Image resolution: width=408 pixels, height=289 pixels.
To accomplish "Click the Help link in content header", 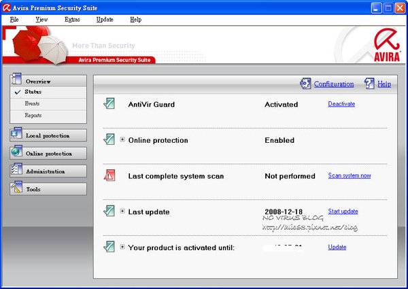I will pyautogui.click(x=384, y=84).
